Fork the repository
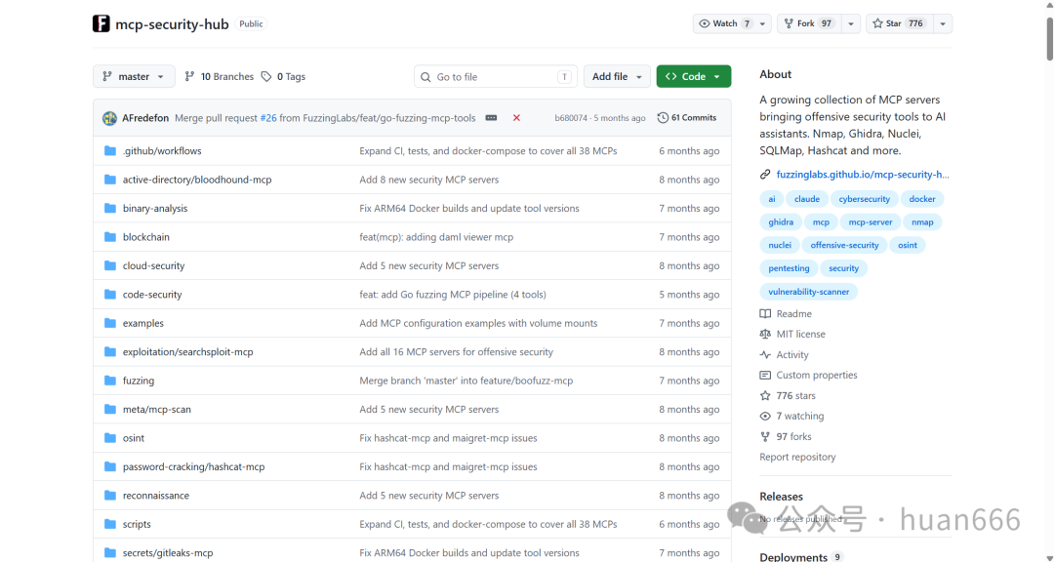 point(809,23)
